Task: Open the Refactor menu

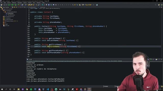Action: [x=14, y=3]
